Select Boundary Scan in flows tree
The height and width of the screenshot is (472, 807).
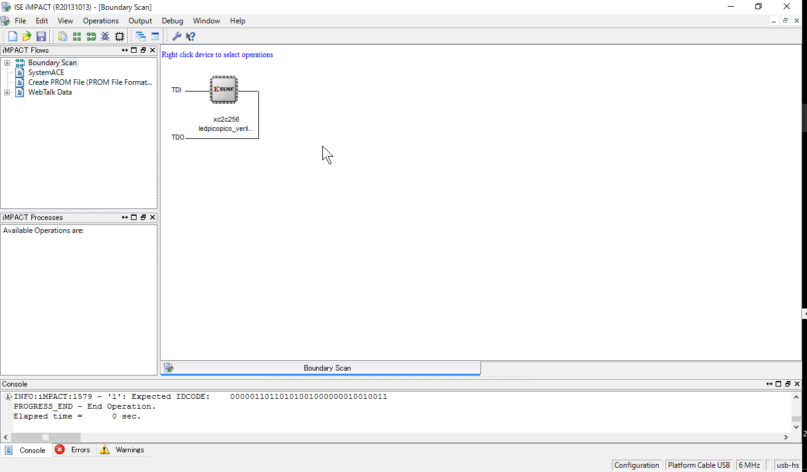coord(52,63)
